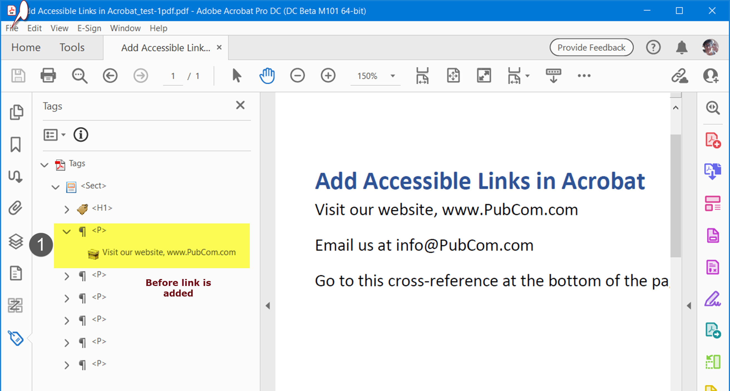The height and width of the screenshot is (391, 730).
Task: Select the Hand tool
Action: (267, 76)
